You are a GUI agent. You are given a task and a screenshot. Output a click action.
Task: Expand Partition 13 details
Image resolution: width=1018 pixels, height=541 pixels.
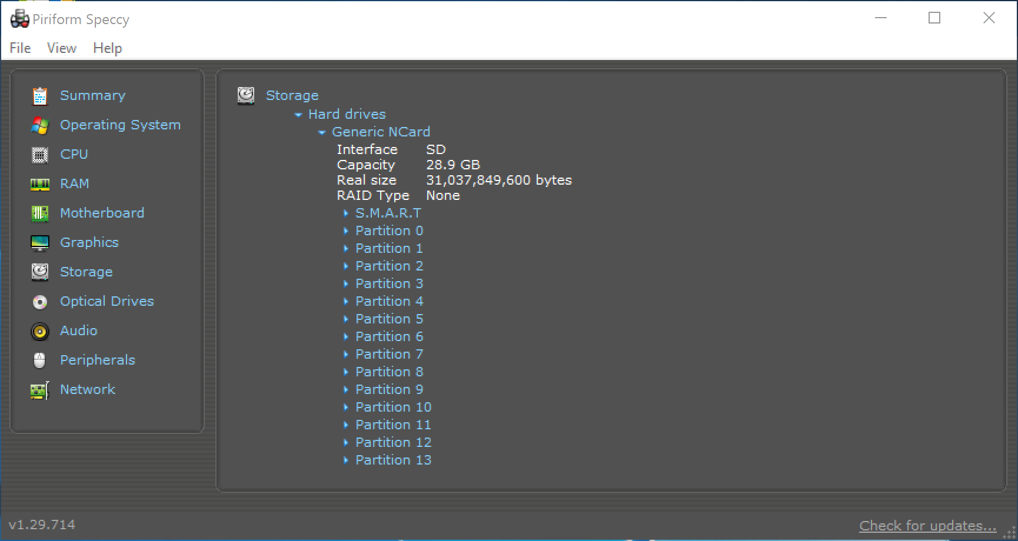pyautogui.click(x=346, y=460)
